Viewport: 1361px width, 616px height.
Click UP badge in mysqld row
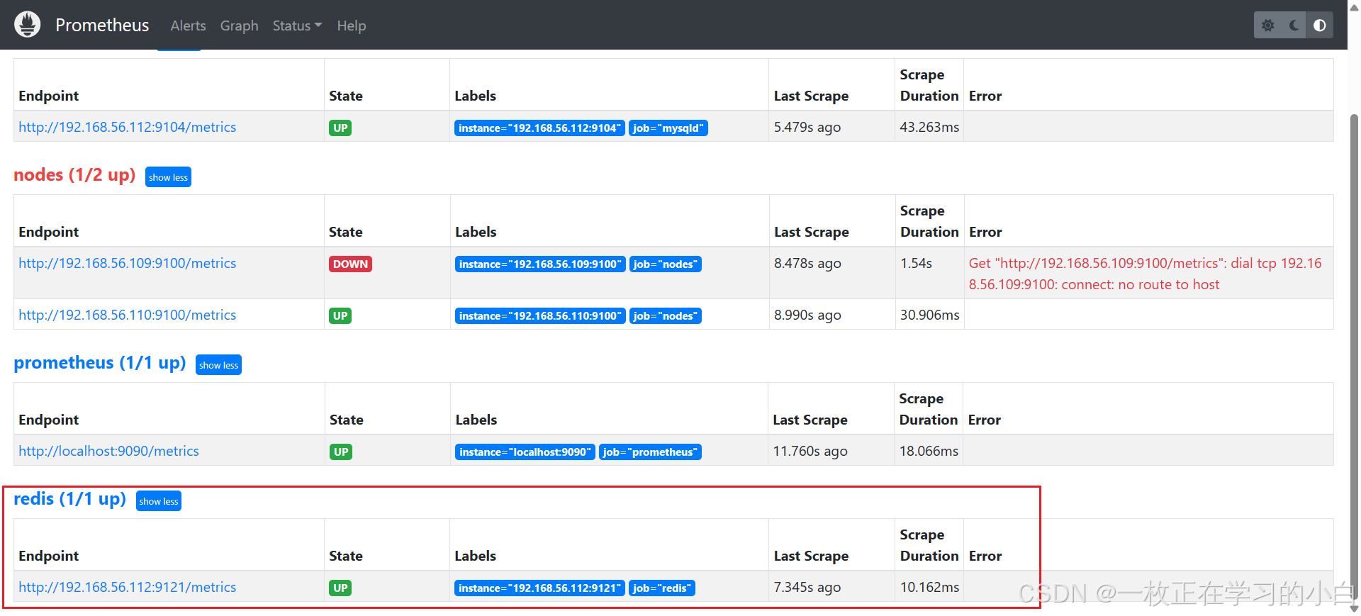coord(340,128)
